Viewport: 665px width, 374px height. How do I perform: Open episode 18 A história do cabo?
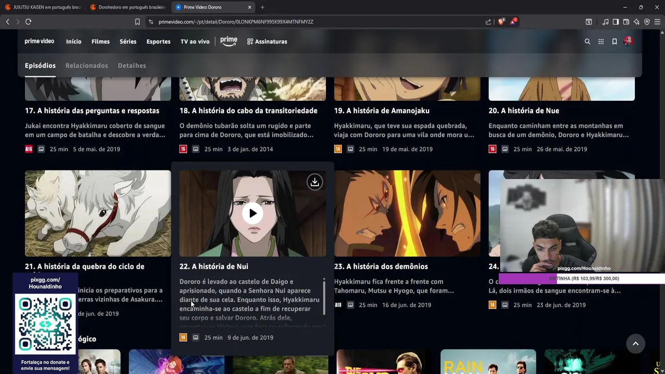point(248,111)
